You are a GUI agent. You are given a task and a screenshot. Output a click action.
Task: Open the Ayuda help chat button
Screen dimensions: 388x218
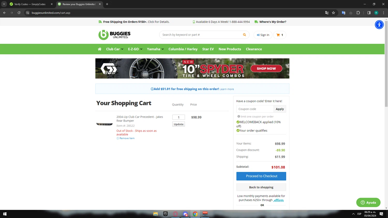tap(368, 203)
